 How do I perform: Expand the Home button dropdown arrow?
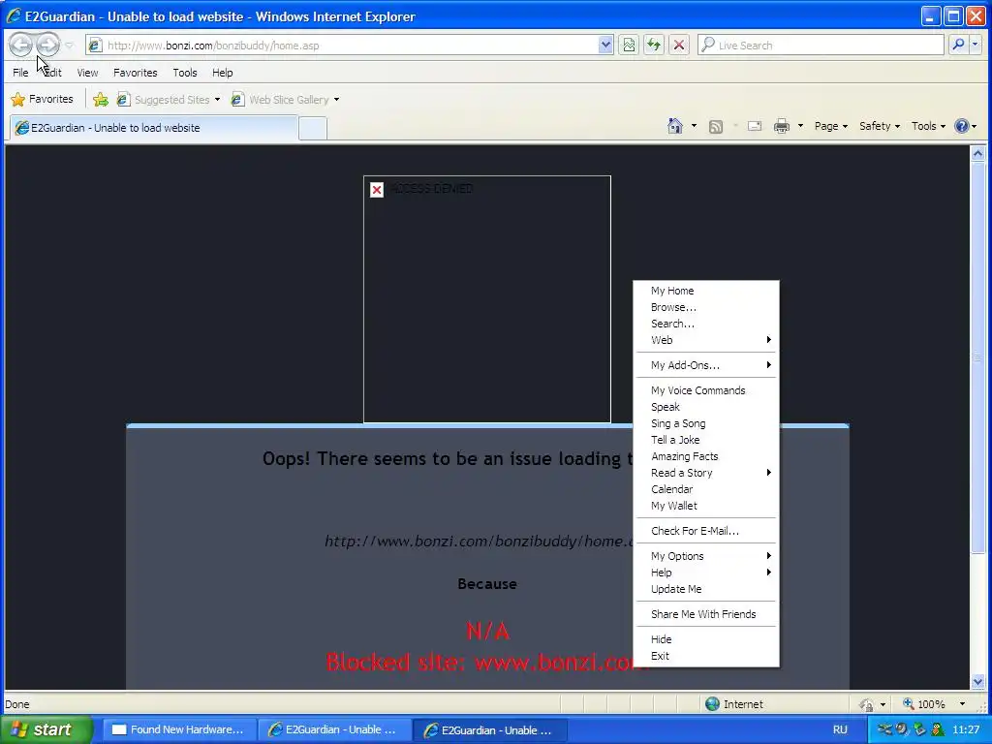(x=694, y=126)
